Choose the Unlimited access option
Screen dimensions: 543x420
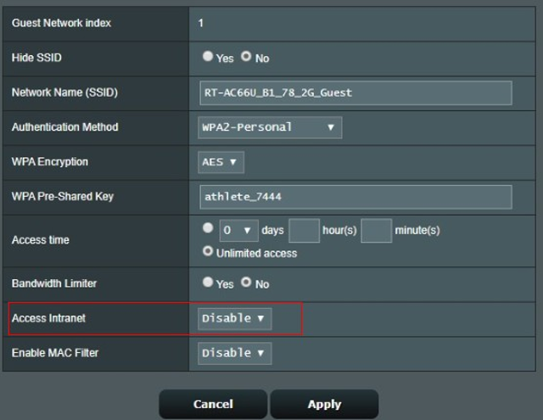pos(208,252)
